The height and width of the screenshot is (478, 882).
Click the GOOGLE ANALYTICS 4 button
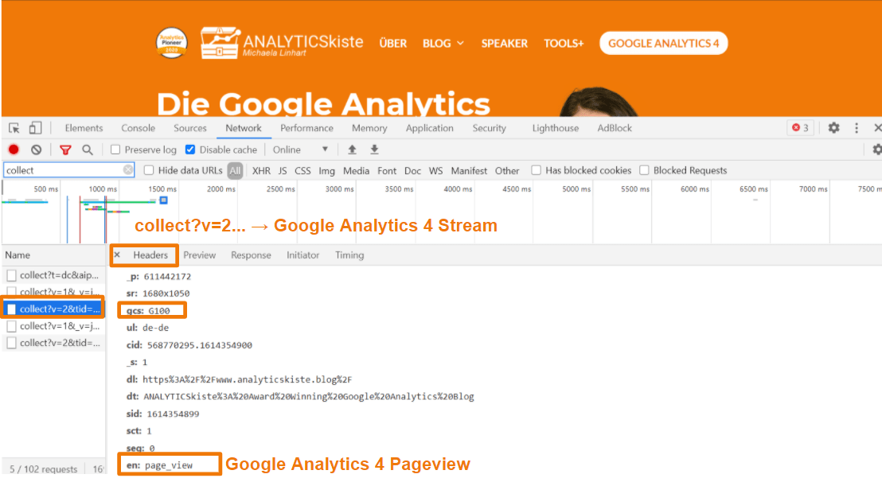(663, 43)
